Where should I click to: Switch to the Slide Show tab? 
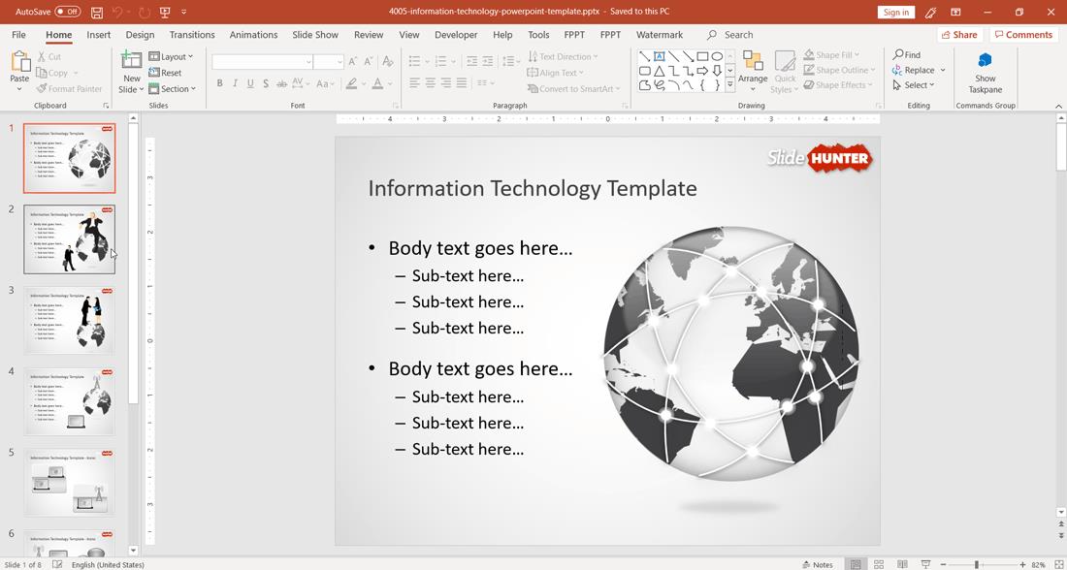(315, 35)
